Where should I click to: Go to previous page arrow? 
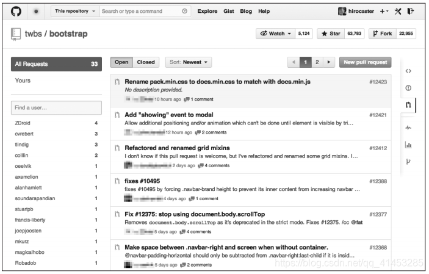click(x=294, y=62)
